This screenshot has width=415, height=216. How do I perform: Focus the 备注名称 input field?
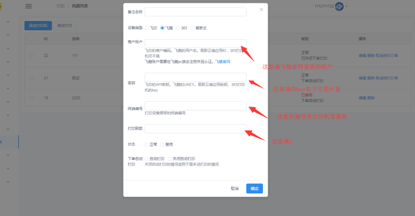[x=196, y=12]
